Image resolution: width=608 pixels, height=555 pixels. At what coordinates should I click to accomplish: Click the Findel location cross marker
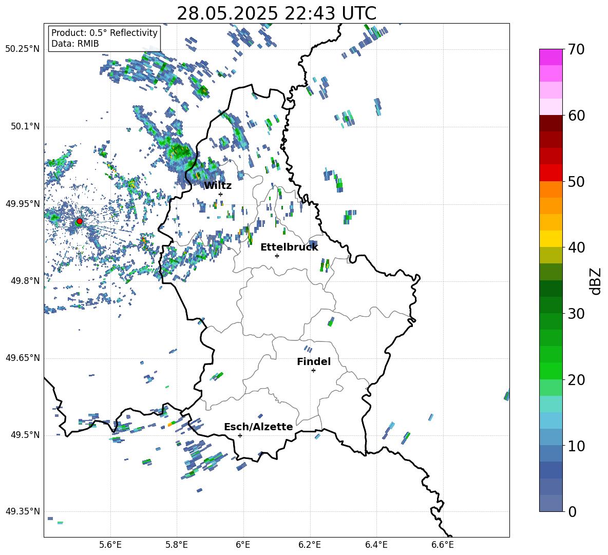coord(313,371)
